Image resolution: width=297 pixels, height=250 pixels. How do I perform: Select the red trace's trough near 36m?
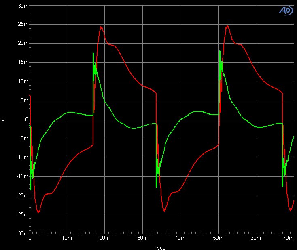click(164, 211)
